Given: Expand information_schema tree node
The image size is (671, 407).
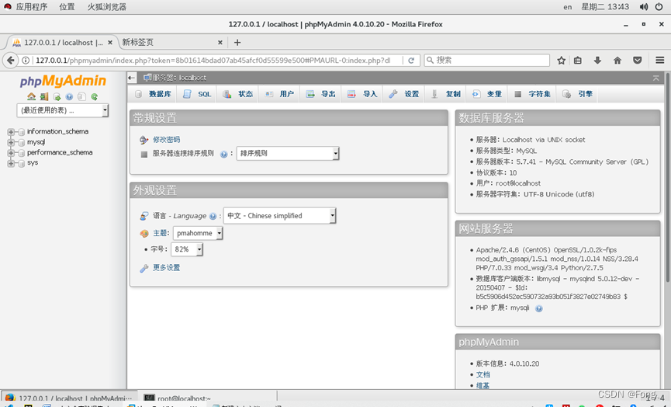Looking at the screenshot, I should pyautogui.click(x=11, y=132).
